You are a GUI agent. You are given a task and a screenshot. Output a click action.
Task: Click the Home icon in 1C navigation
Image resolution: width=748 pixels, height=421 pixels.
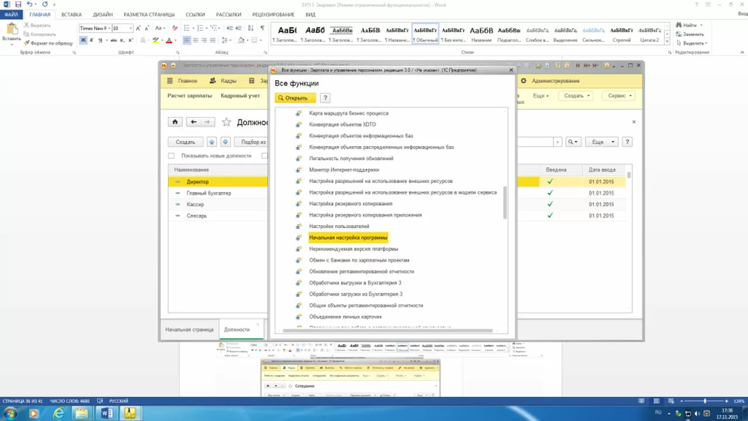coord(175,122)
